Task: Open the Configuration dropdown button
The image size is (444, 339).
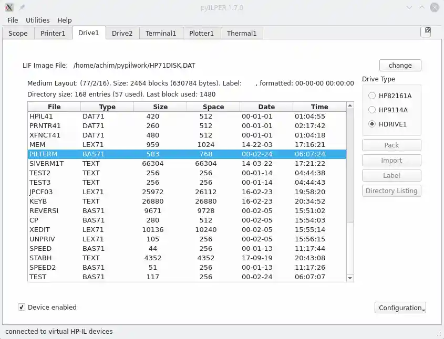Action: click(400, 308)
